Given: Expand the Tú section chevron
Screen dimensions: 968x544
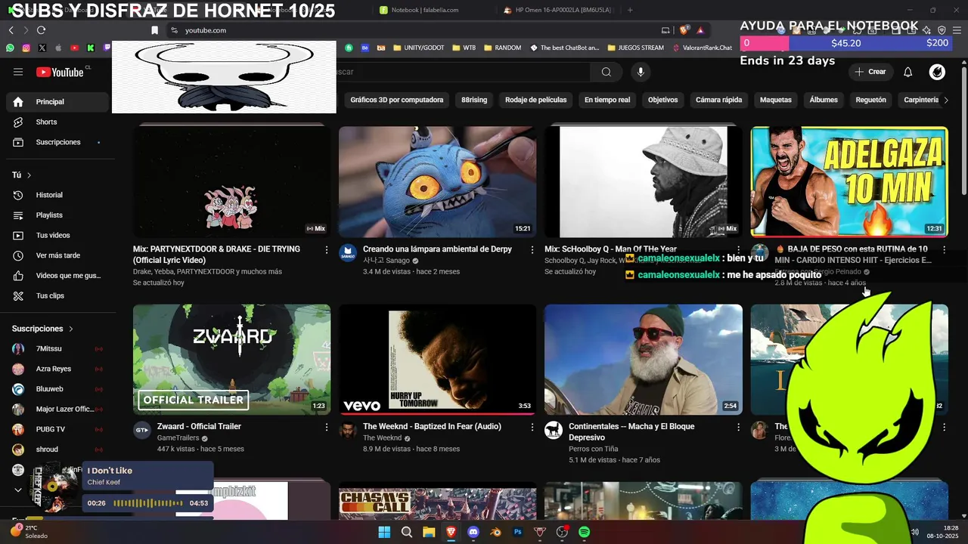Looking at the screenshot, I should pos(29,175).
